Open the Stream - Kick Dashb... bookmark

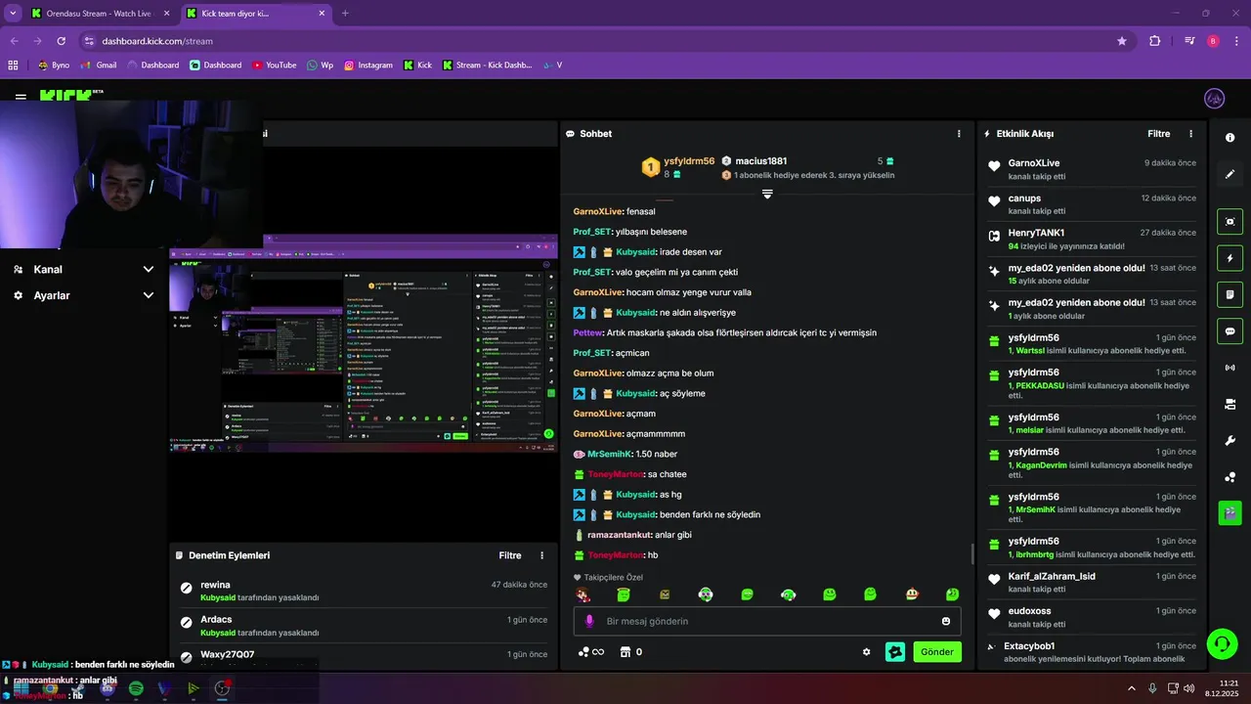click(x=487, y=66)
